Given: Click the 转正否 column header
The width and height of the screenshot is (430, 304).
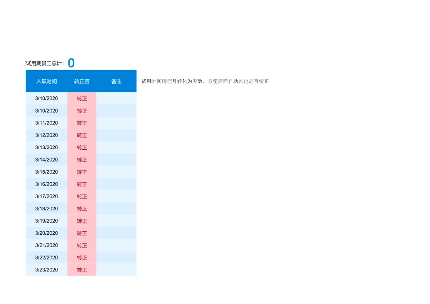Looking at the screenshot, I should (x=82, y=81).
